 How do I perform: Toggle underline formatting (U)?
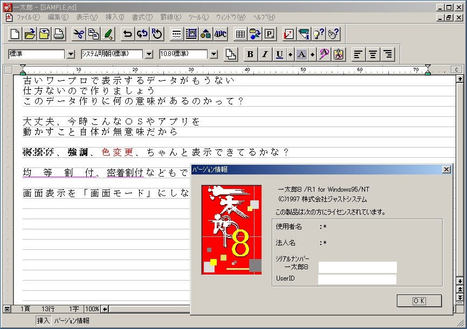279,54
